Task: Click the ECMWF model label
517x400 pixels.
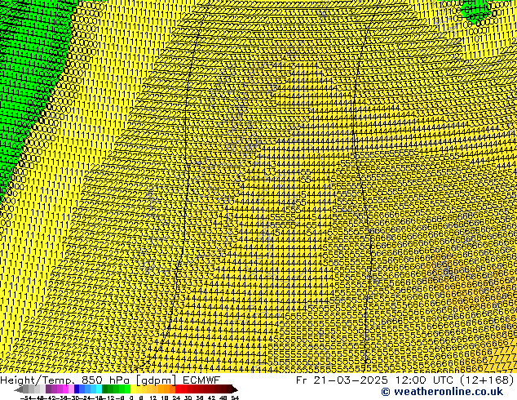Action: coord(201,380)
